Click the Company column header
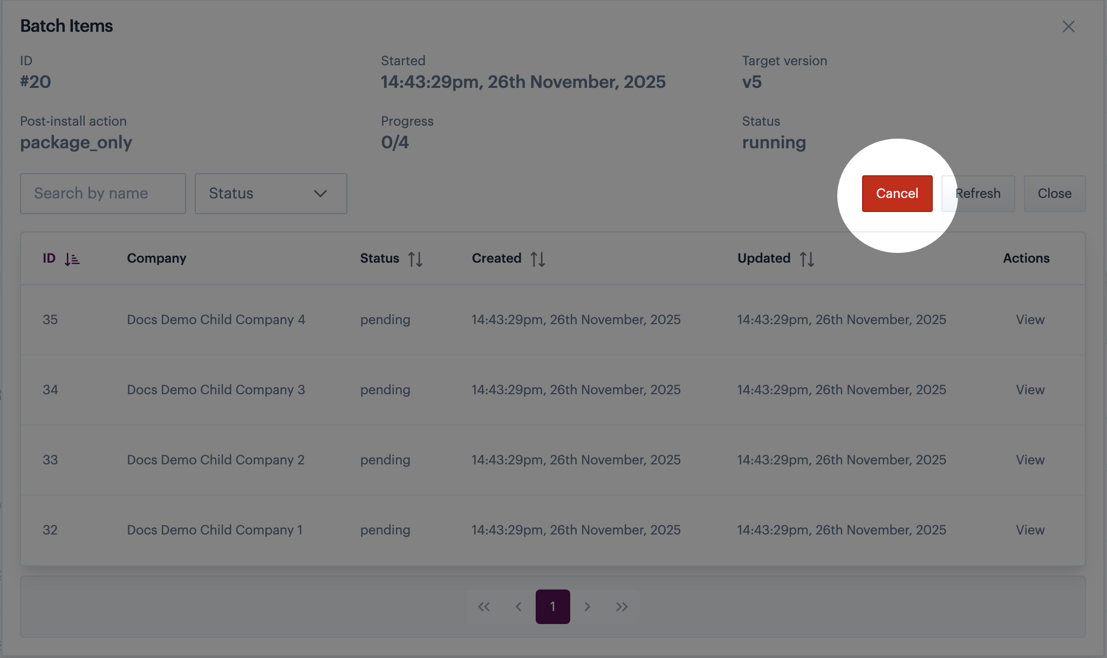This screenshot has height=658, width=1107. pos(156,258)
